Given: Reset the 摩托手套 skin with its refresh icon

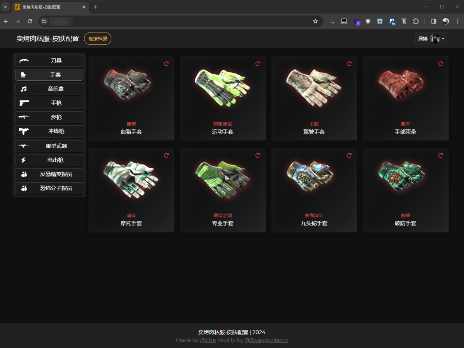Looking at the screenshot, I should [x=166, y=155].
